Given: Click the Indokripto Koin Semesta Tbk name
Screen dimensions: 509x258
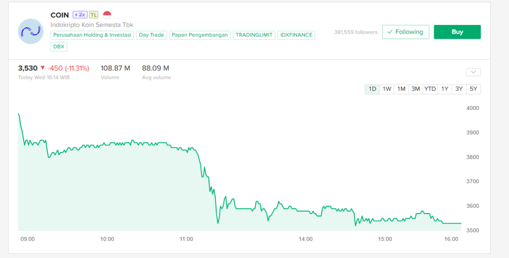Looking at the screenshot, I should click(92, 25).
